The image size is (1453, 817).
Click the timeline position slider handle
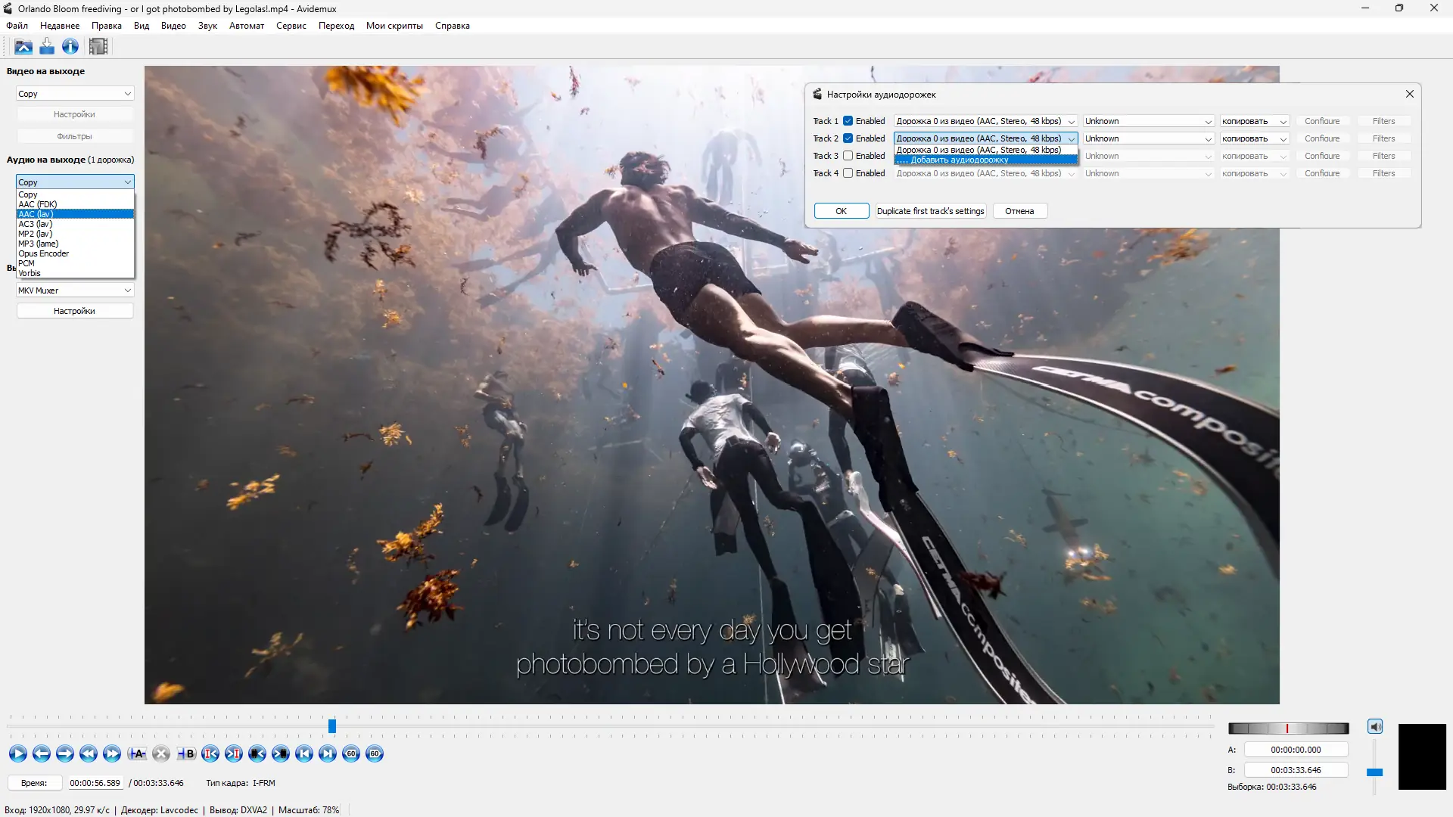pos(331,726)
